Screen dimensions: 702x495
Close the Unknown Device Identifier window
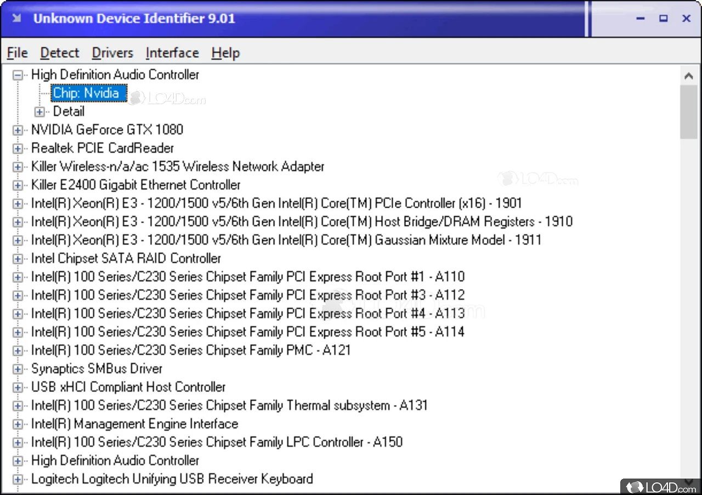click(686, 18)
